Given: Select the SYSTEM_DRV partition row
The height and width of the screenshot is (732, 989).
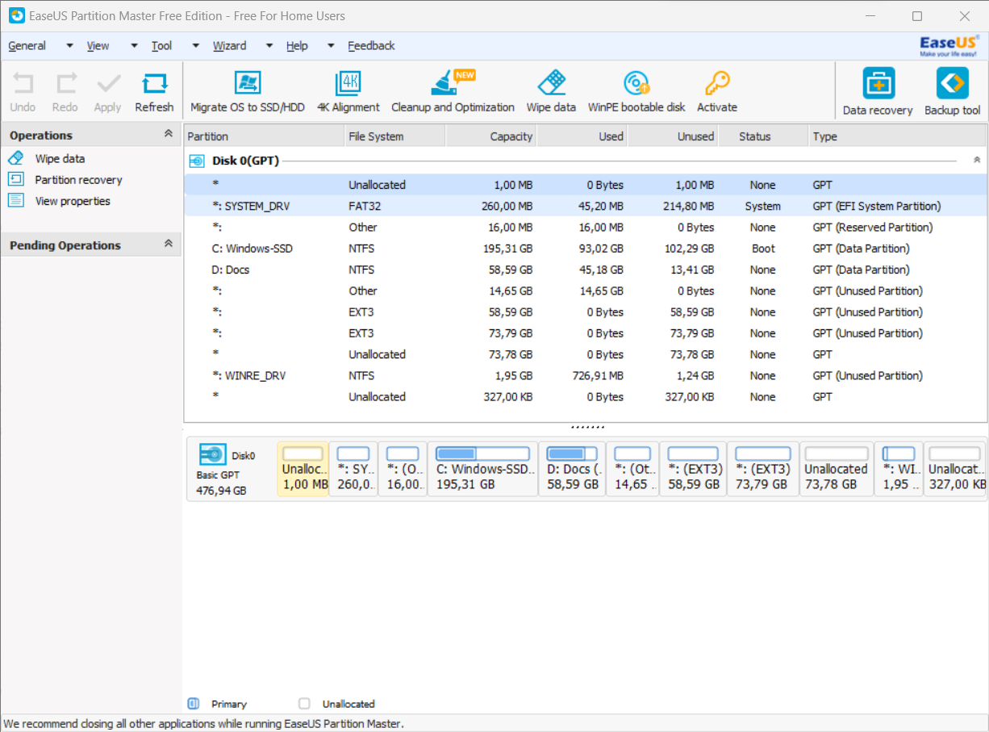Looking at the screenshot, I should [x=586, y=206].
